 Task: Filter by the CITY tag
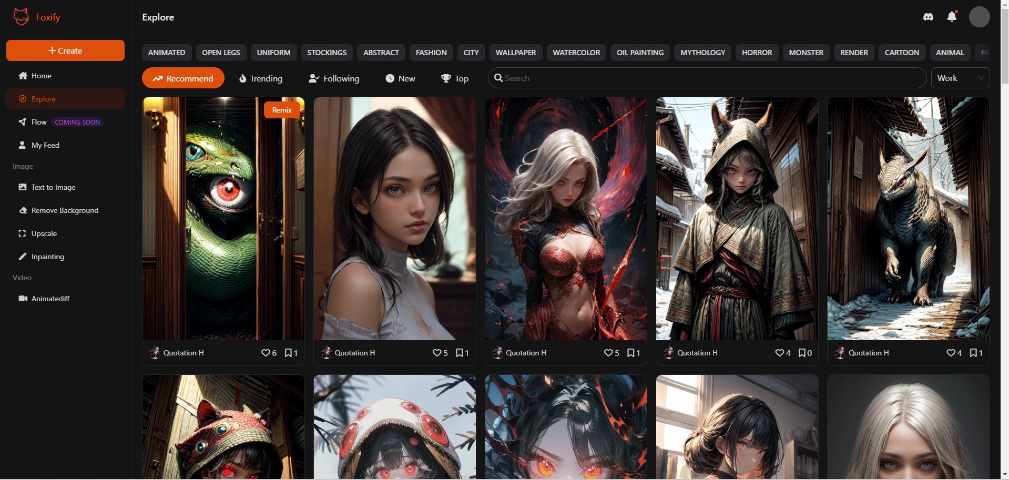pyautogui.click(x=471, y=53)
